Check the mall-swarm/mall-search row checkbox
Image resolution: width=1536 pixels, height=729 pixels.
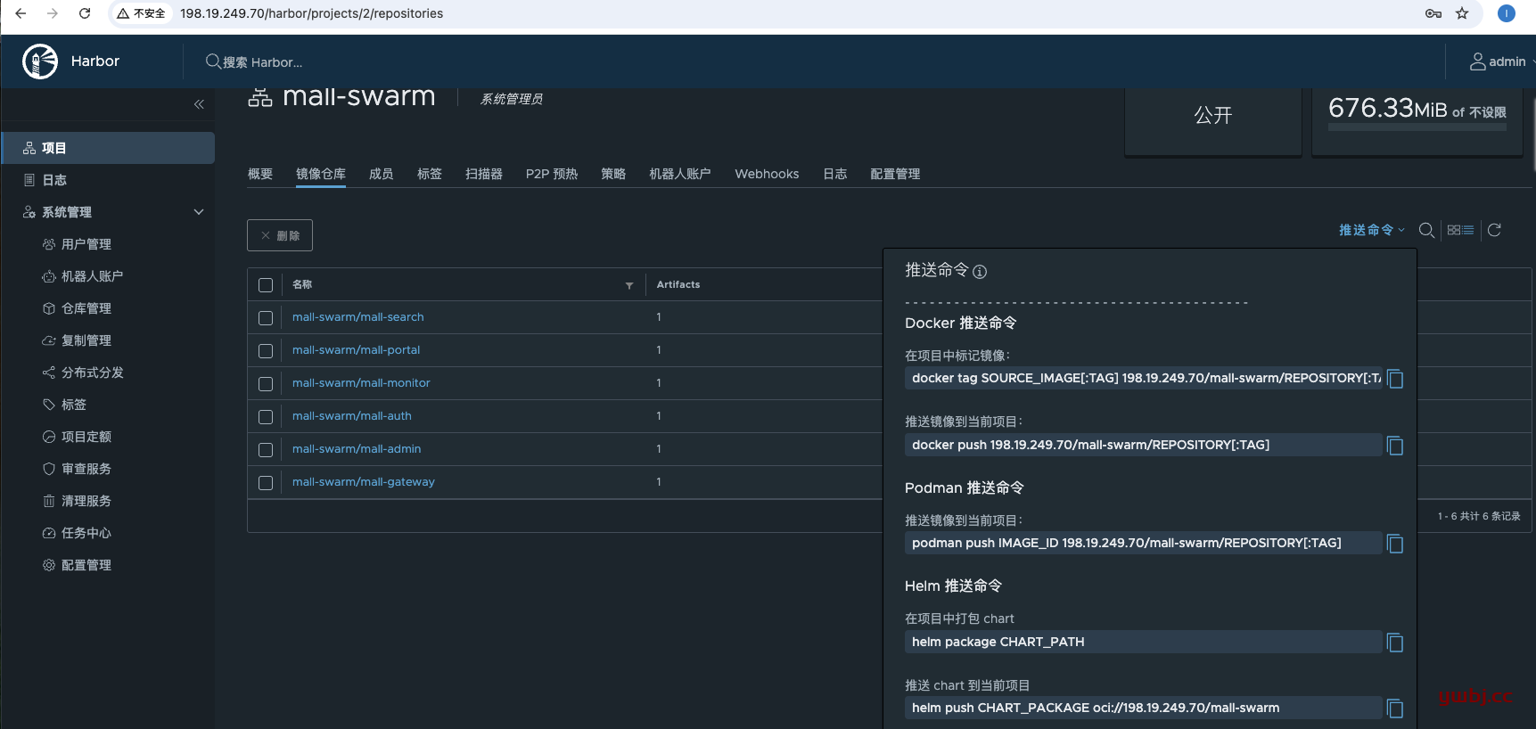(x=266, y=318)
